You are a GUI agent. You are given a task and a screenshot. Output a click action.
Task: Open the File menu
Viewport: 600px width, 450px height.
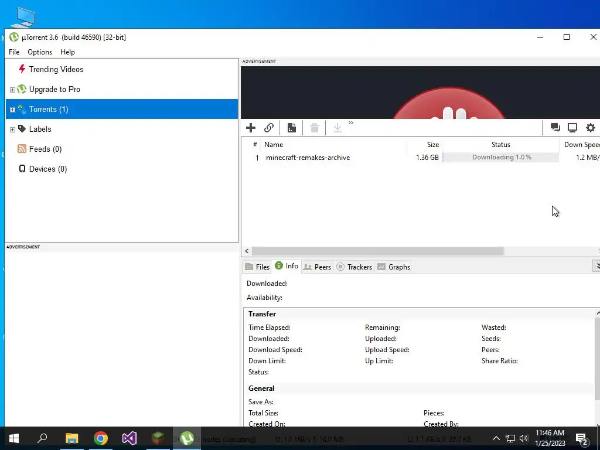click(x=14, y=52)
